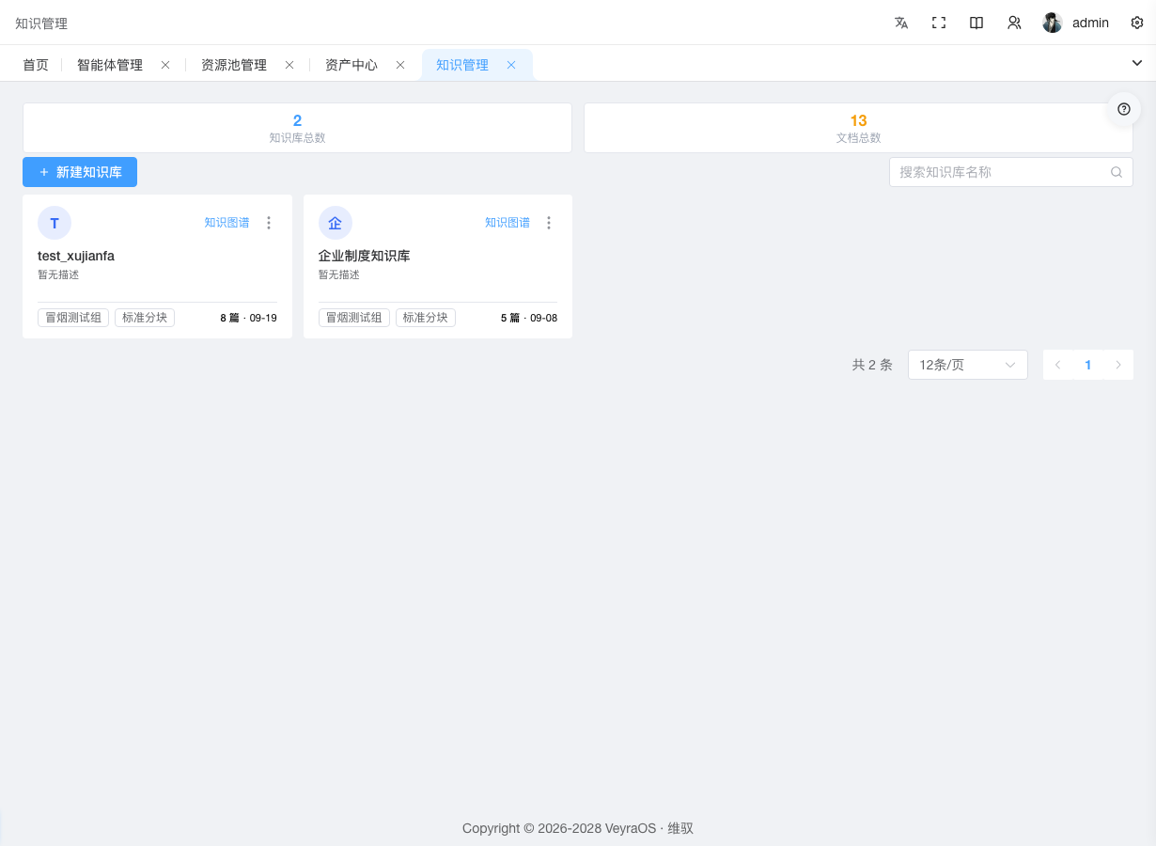Switch to the 首页 tab

[36, 65]
